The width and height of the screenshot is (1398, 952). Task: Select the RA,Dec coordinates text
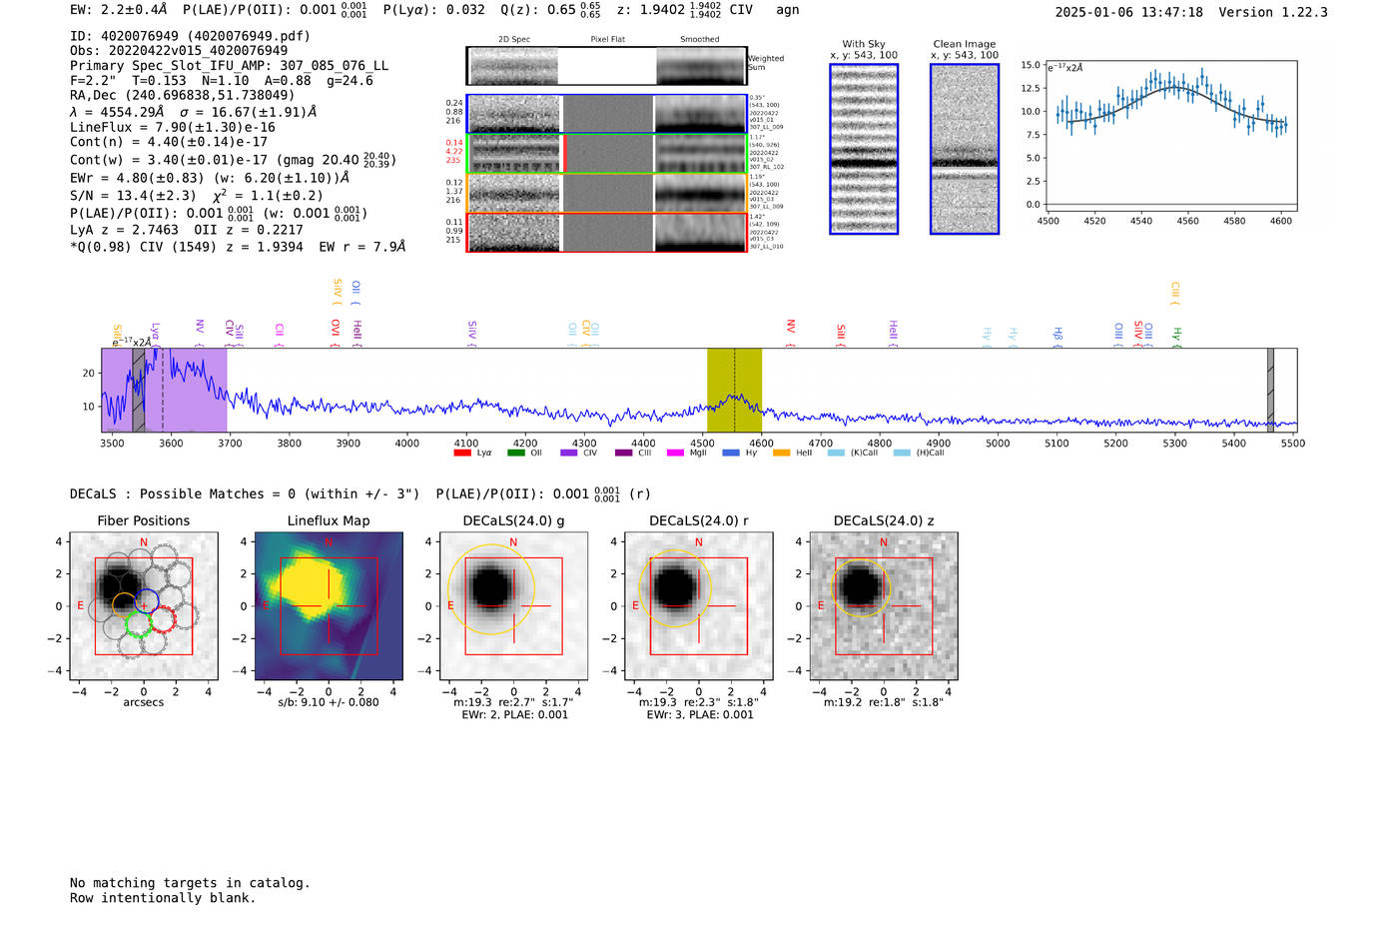pos(183,96)
